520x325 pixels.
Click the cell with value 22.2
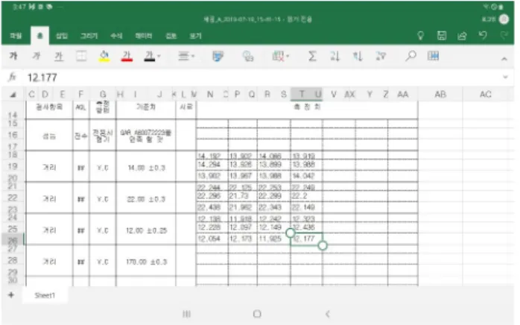(306, 196)
